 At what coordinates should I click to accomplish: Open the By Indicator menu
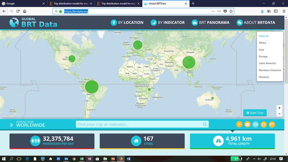[168, 22]
